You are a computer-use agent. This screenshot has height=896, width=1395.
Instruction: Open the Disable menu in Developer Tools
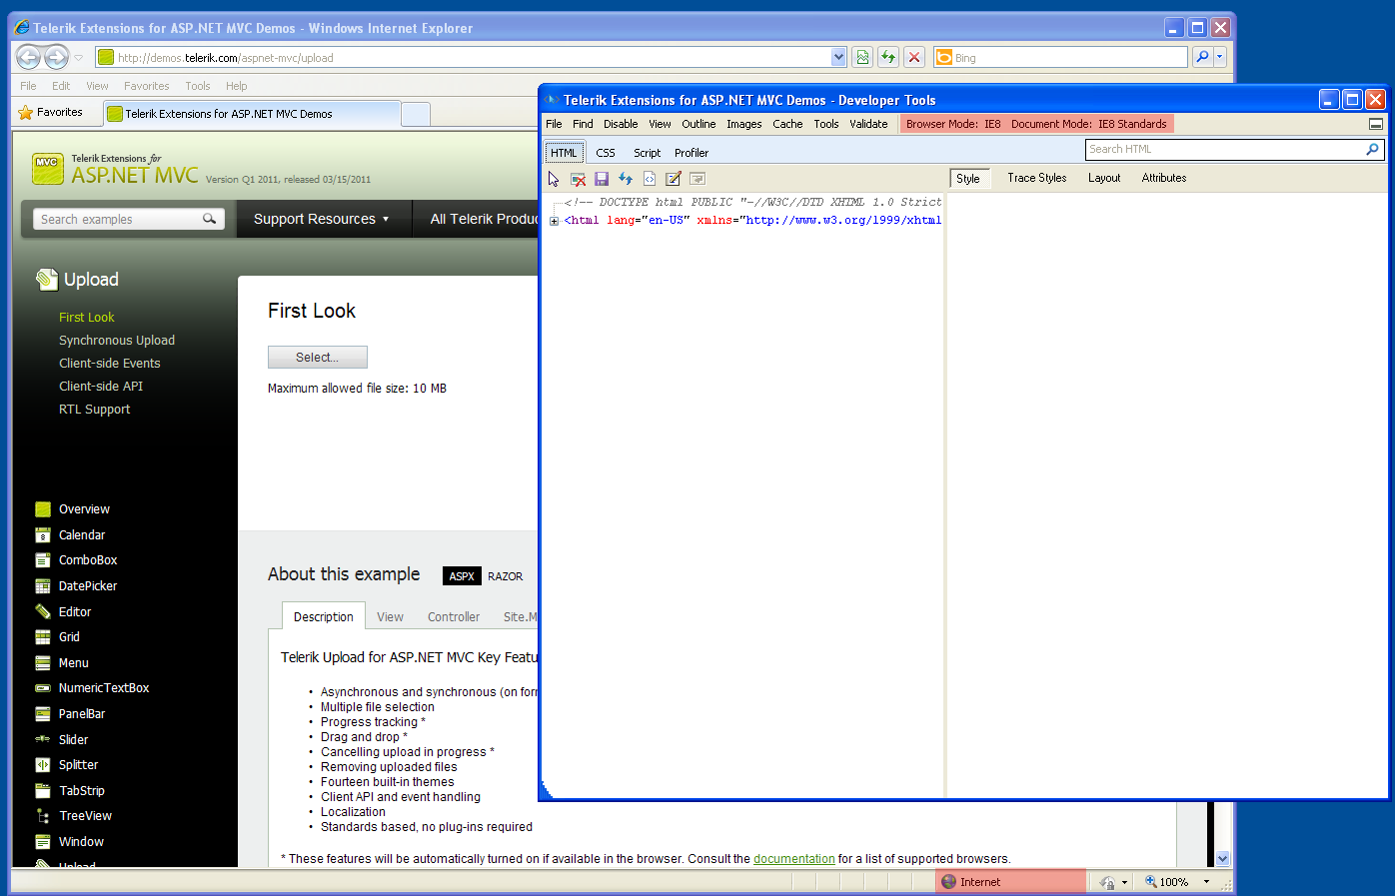621,124
